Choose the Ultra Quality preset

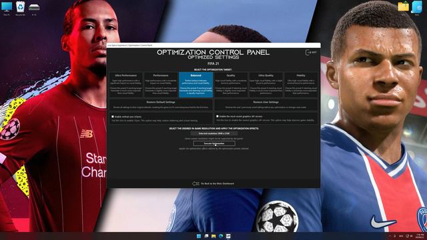point(266,85)
